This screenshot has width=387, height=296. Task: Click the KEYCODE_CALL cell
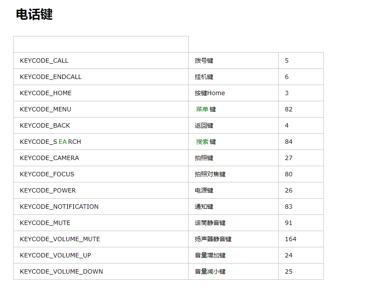point(101,61)
